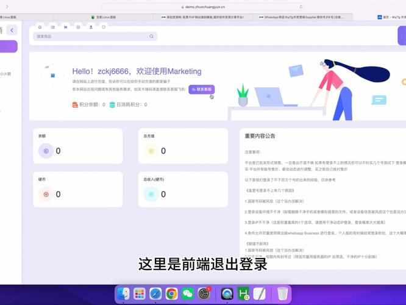Click the magnifier icon in search box

pyautogui.click(x=151, y=36)
